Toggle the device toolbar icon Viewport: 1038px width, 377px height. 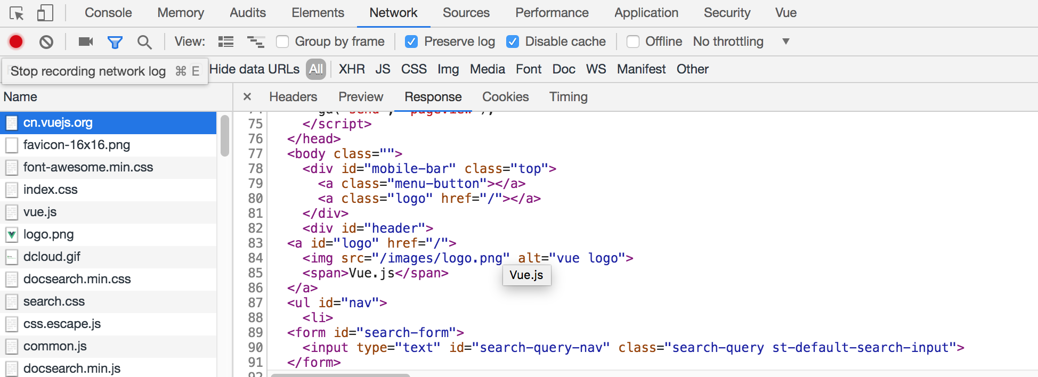(x=45, y=13)
